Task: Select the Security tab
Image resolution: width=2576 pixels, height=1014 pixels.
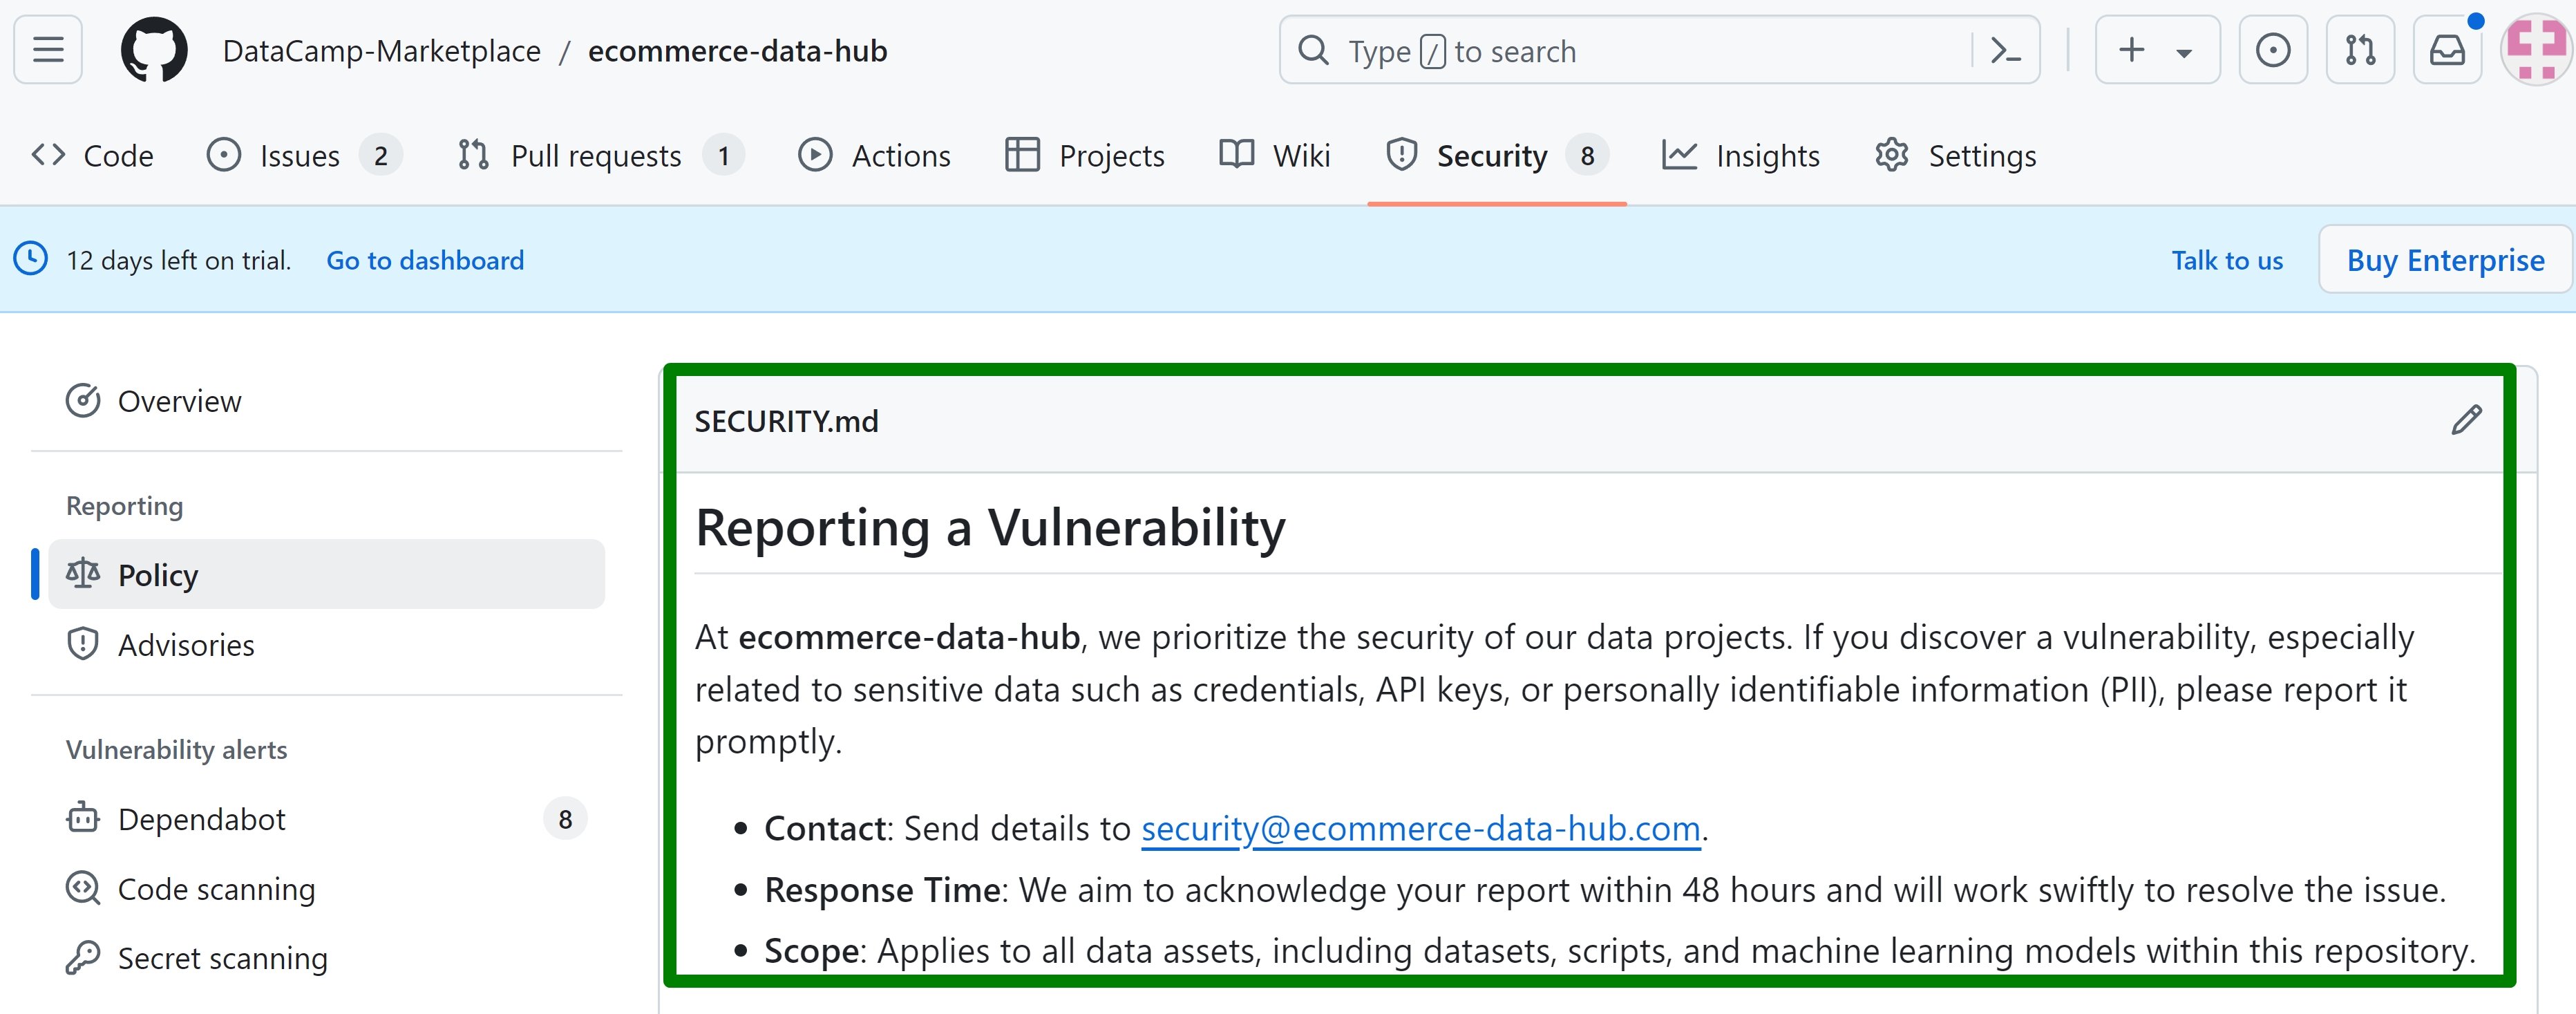Action: point(1497,156)
